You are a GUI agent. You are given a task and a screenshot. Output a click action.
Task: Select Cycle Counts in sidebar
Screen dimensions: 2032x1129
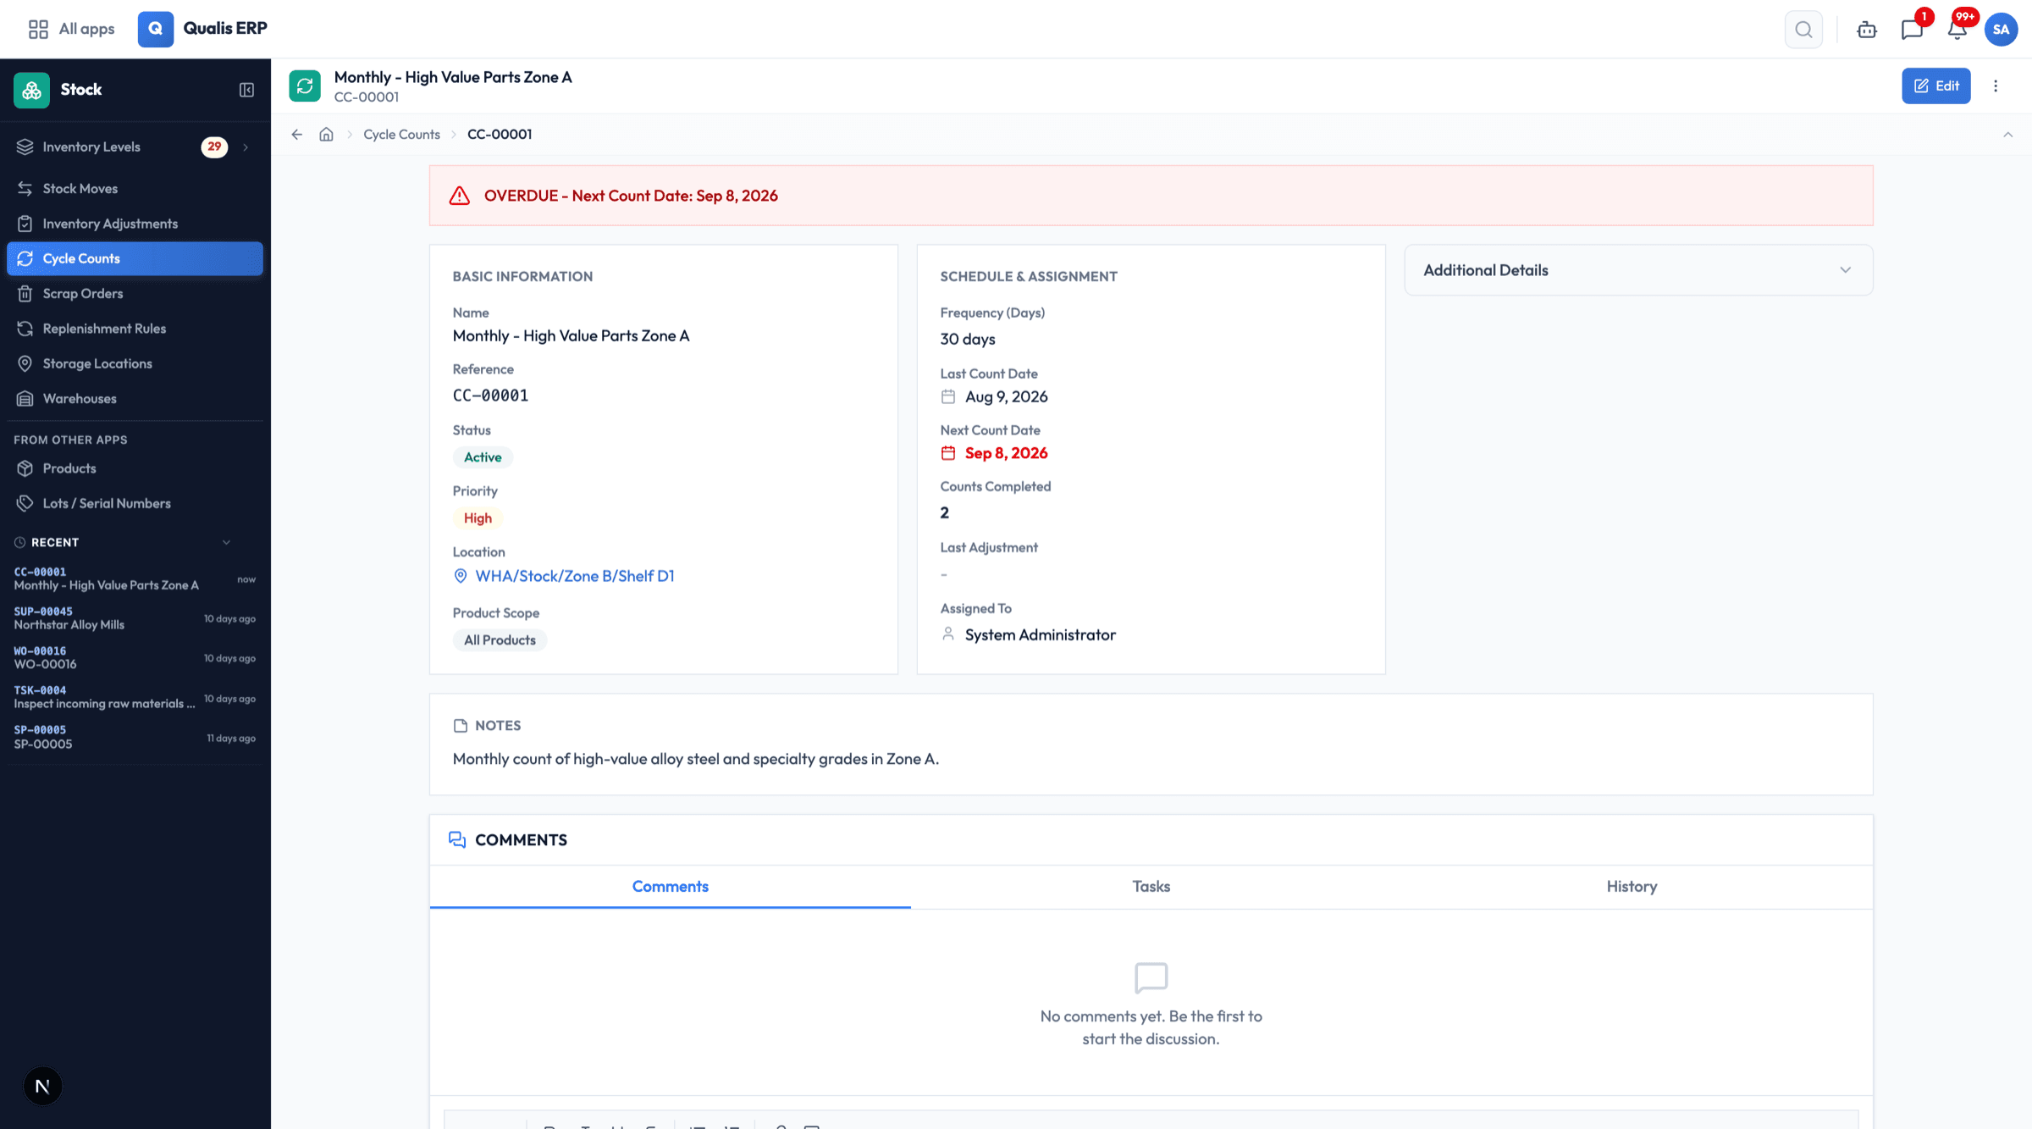tap(135, 258)
